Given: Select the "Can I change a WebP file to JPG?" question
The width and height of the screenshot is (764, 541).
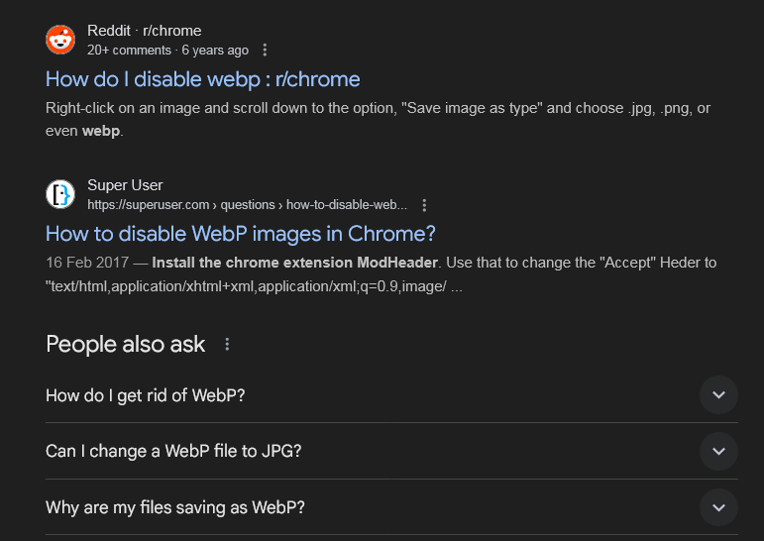Looking at the screenshot, I should pos(173,451).
